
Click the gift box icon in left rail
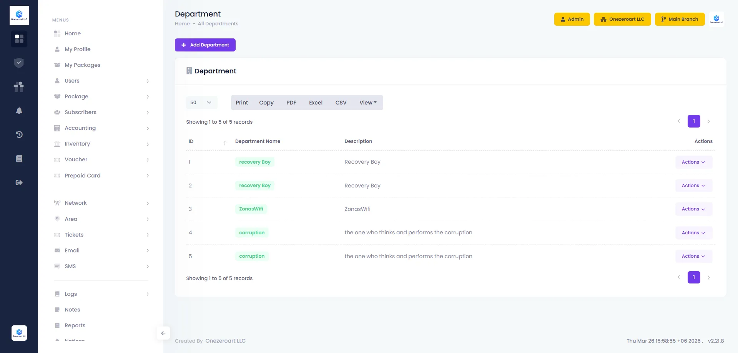pyautogui.click(x=19, y=87)
